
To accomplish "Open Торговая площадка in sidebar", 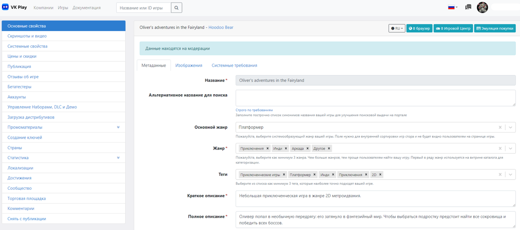I will (x=64, y=198).
